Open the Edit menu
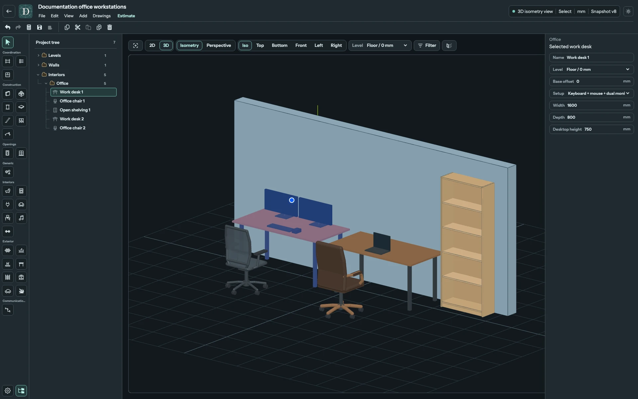 click(x=54, y=16)
